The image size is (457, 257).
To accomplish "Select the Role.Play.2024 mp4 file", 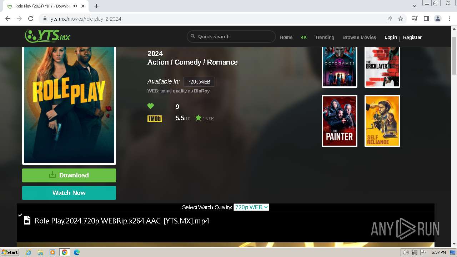I will 122,221.
